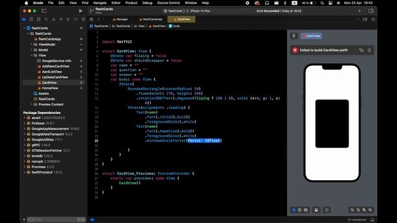Open the Breakpoint navigator icon

76,19
